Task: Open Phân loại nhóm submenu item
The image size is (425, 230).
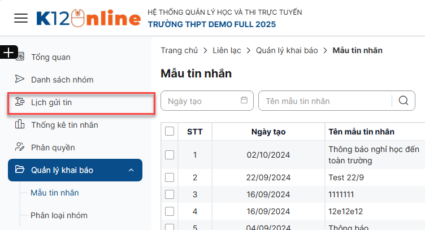Action: point(59,215)
